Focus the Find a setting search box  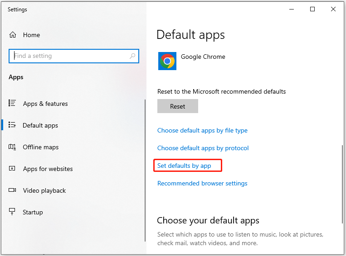pyautogui.click(x=74, y=56)
